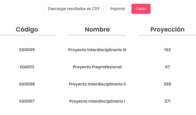196x115 pixels.
Task: Select the Nombre column header
Action: [x=97, y=30]
